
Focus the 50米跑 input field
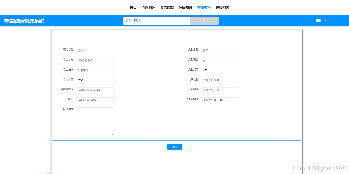tap(219, 90)
